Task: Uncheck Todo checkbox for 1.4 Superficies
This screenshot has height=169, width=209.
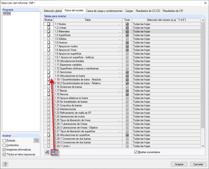Action: point(127,35)
